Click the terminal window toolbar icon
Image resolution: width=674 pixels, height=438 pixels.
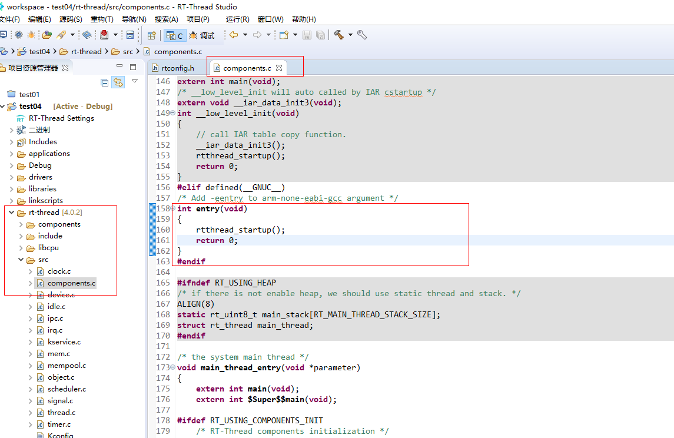pos(130,35)
